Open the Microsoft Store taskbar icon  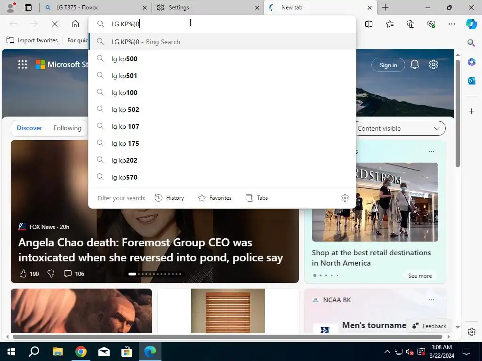tap(127, 352)
